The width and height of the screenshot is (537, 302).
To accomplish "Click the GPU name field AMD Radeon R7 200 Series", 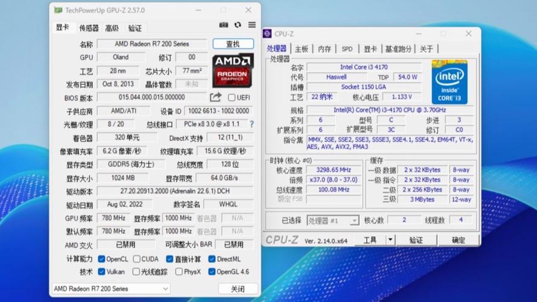I will [152, 44].
